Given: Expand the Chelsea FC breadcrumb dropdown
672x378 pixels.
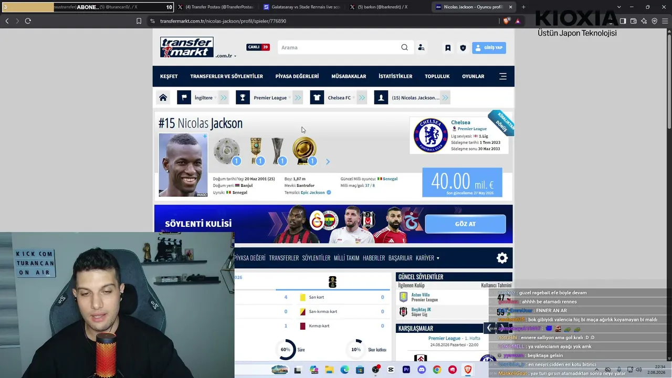Looking at the screenshot, I should [361, 98].
